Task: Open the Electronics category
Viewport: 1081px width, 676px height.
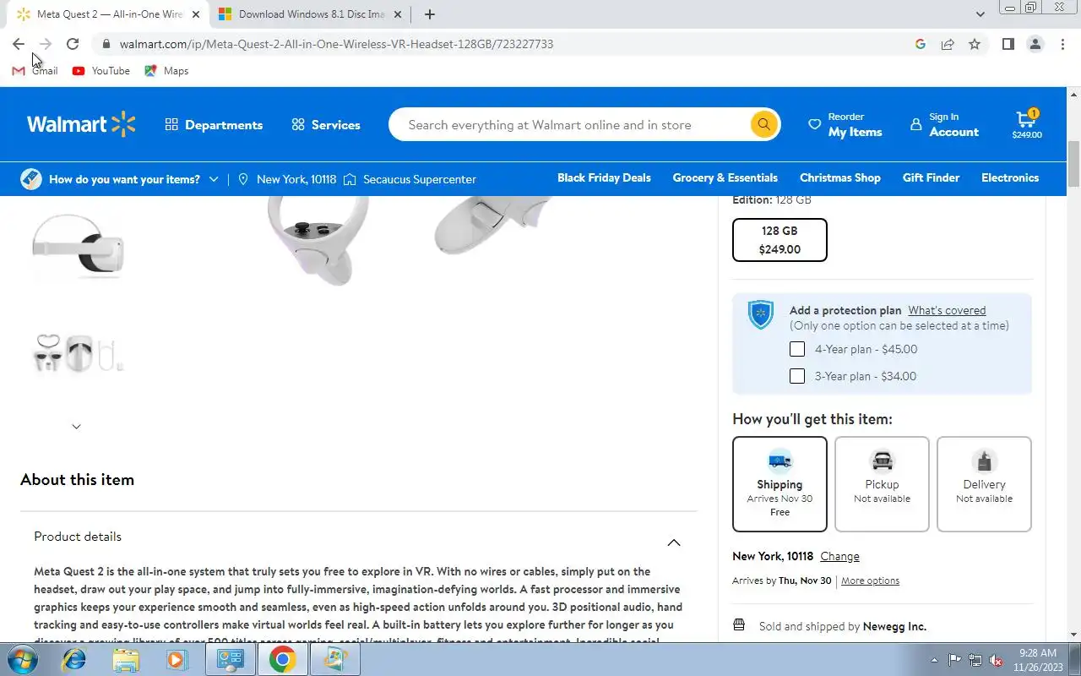Action: tap(1009, 177)
